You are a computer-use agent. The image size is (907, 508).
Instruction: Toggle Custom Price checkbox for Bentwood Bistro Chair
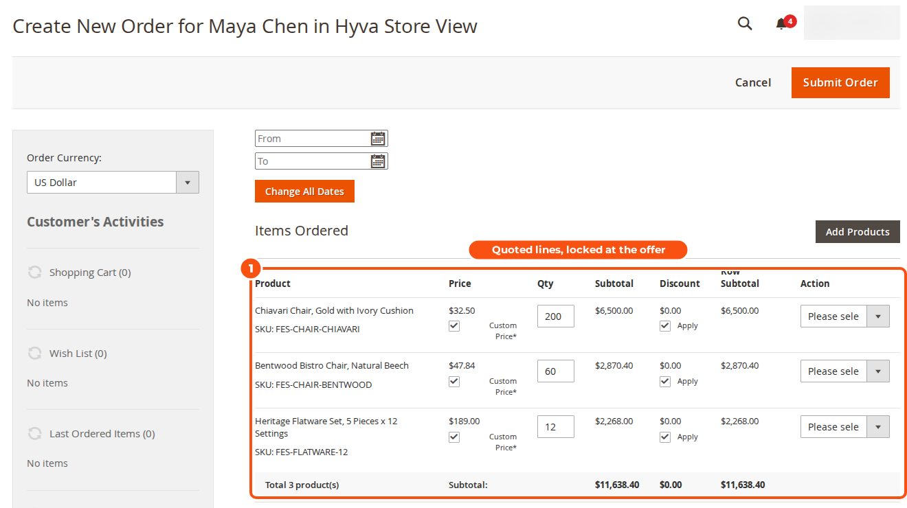[x=454, y=382]
